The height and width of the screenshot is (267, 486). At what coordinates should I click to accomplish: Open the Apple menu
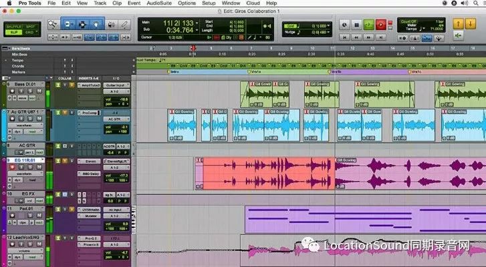pos(9,3)
